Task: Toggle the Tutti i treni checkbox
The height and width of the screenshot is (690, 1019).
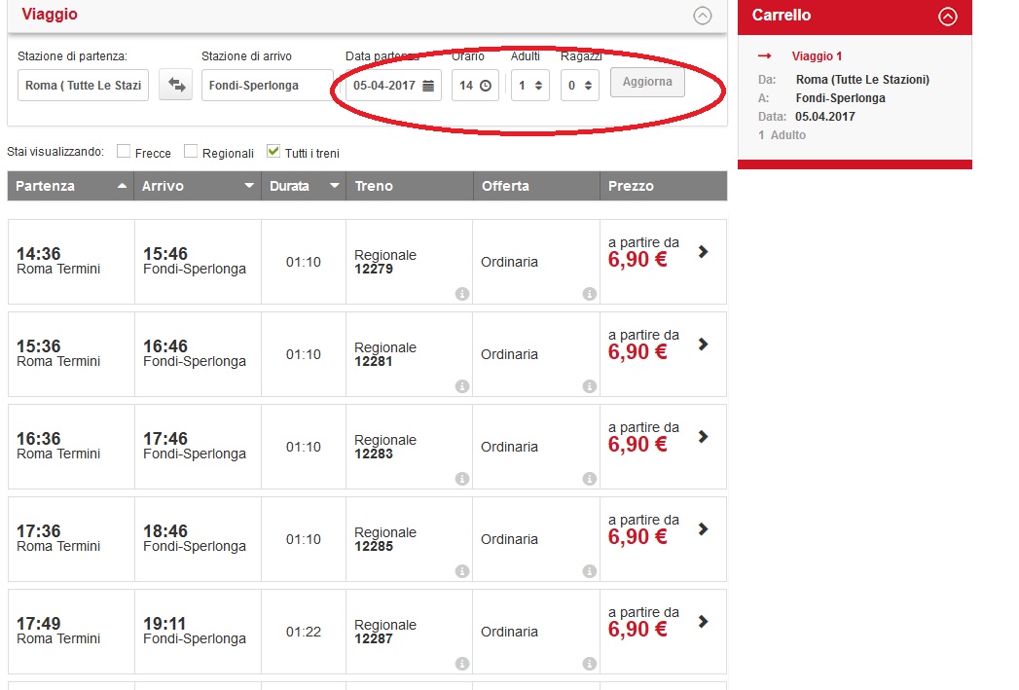Action: pos(273,151)
